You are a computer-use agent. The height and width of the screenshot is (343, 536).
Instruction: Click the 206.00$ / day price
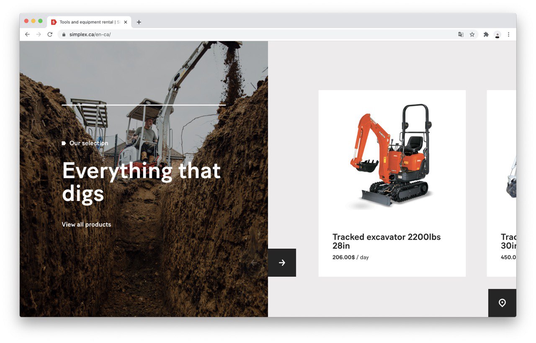click(x=350, y=257)
